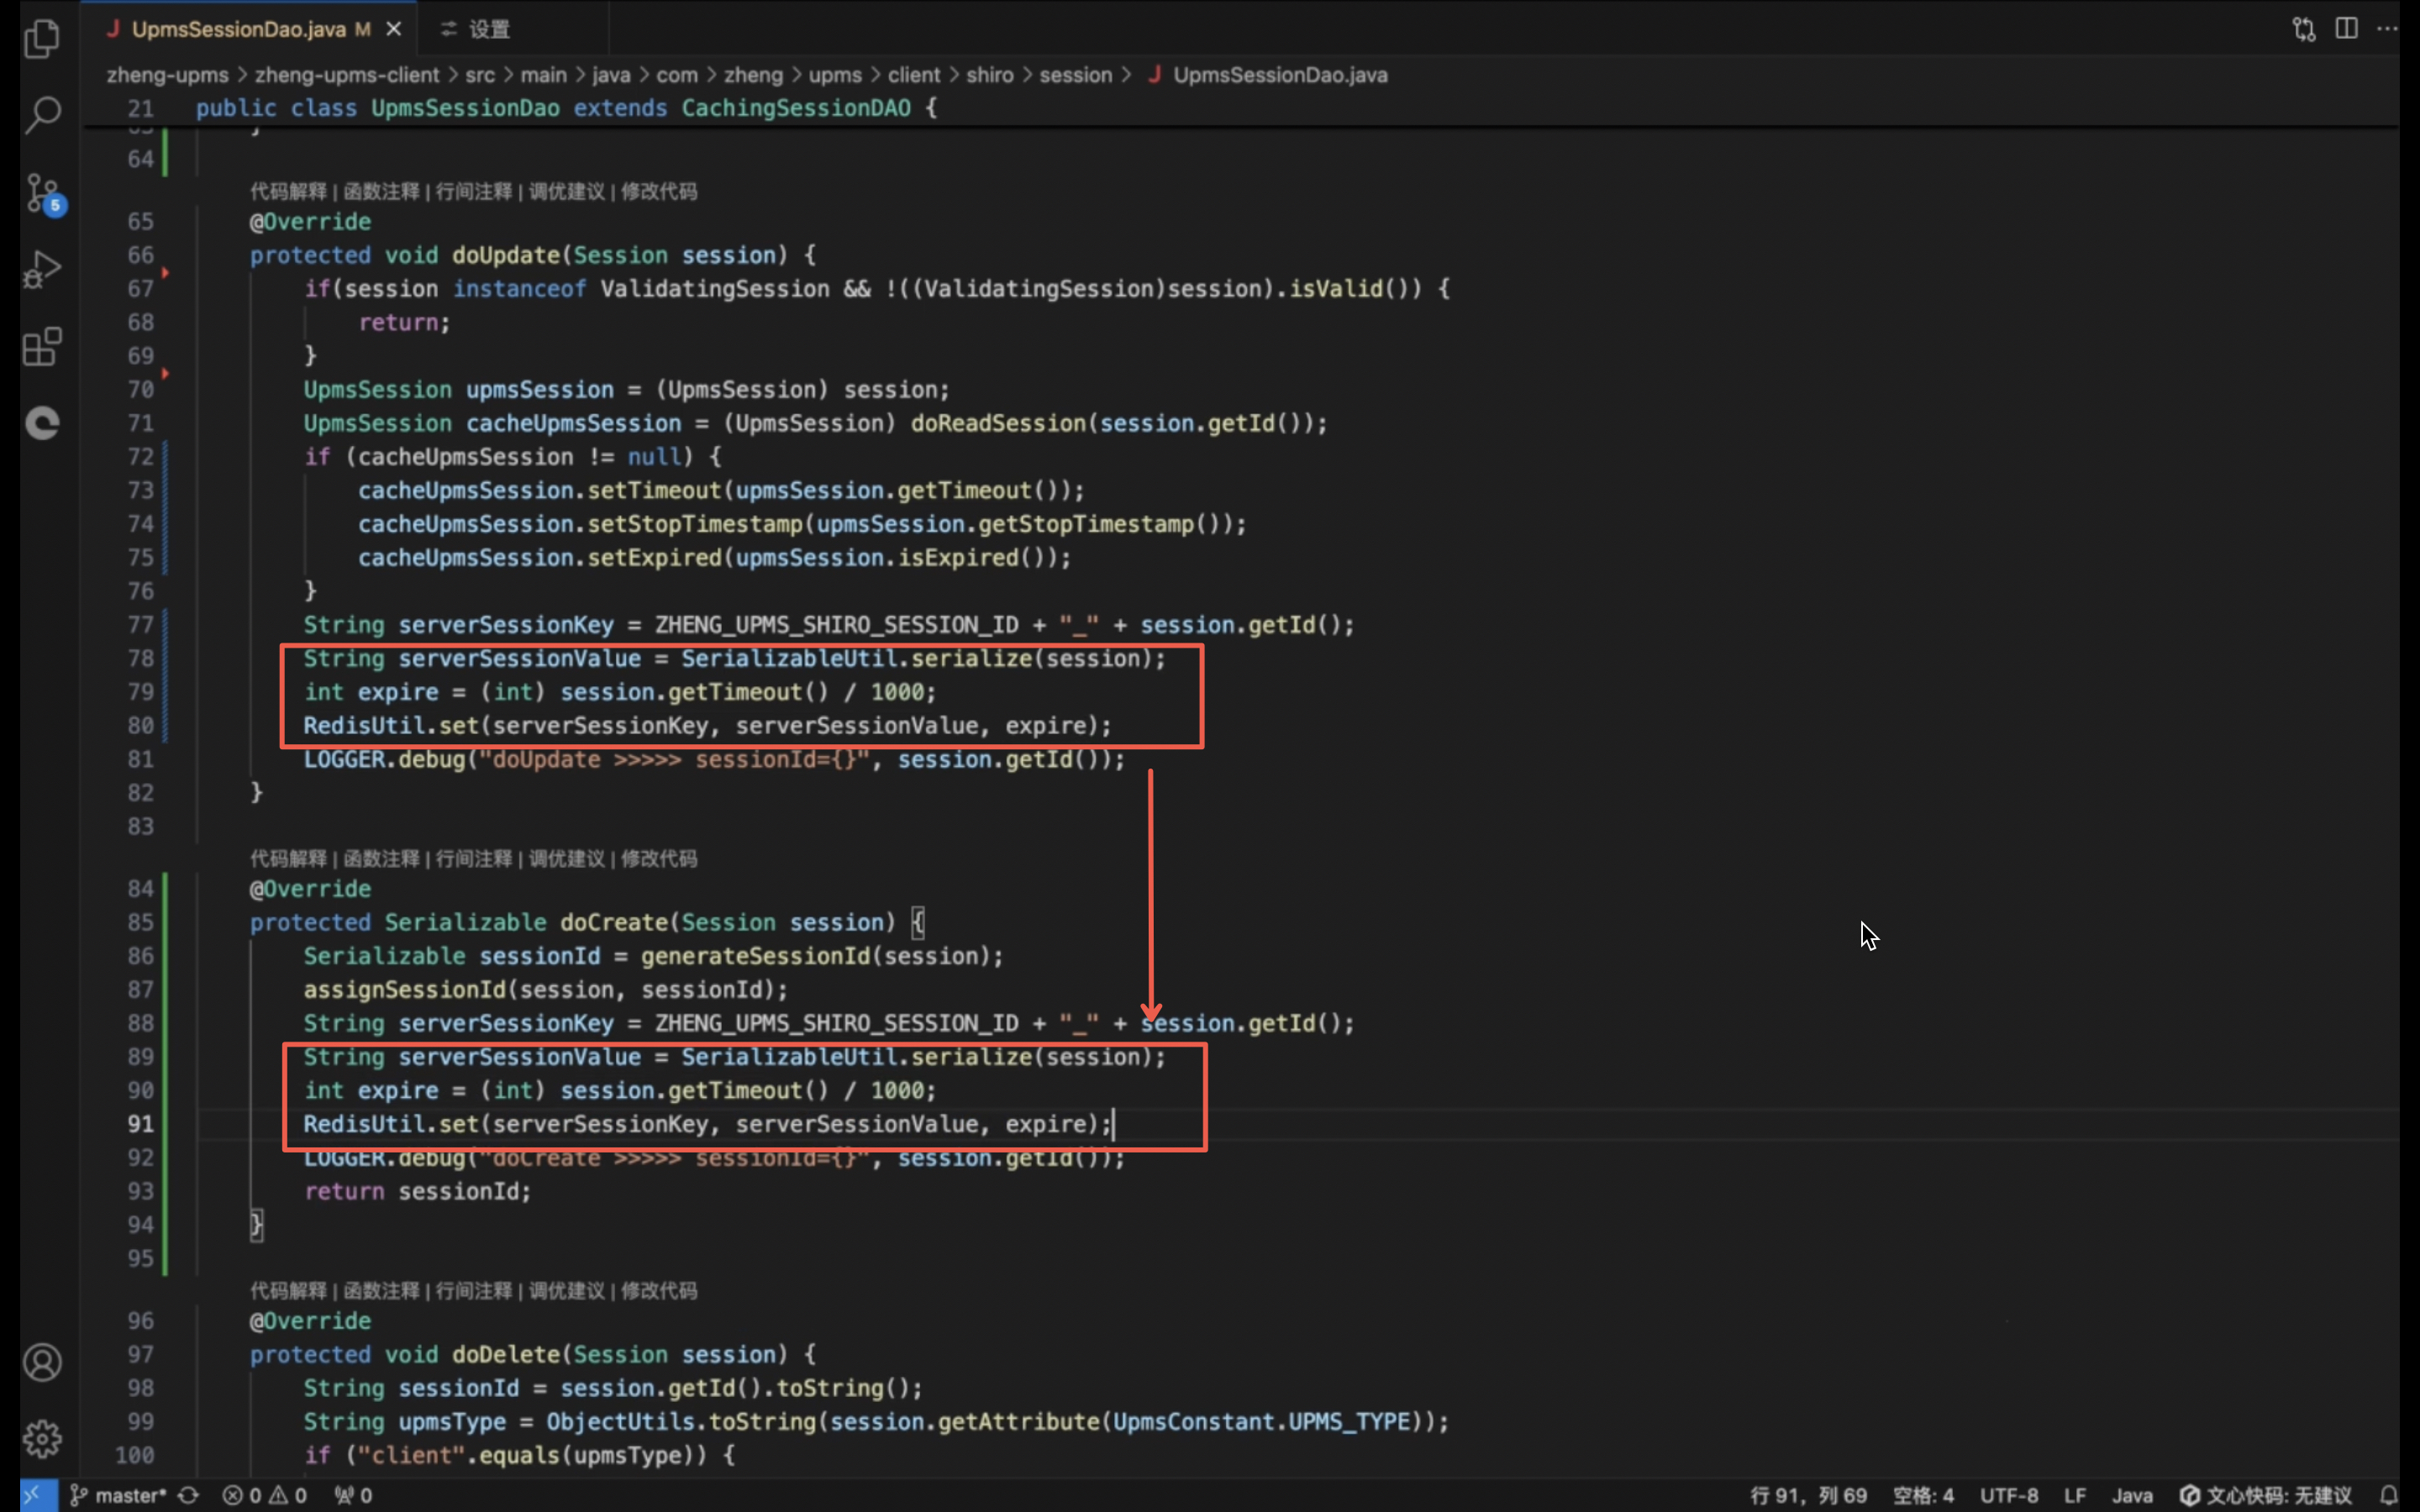Viewport: 2420px width, 1512px height.
Task: Click the upms breadcrumb
Action: click(835, 75)
